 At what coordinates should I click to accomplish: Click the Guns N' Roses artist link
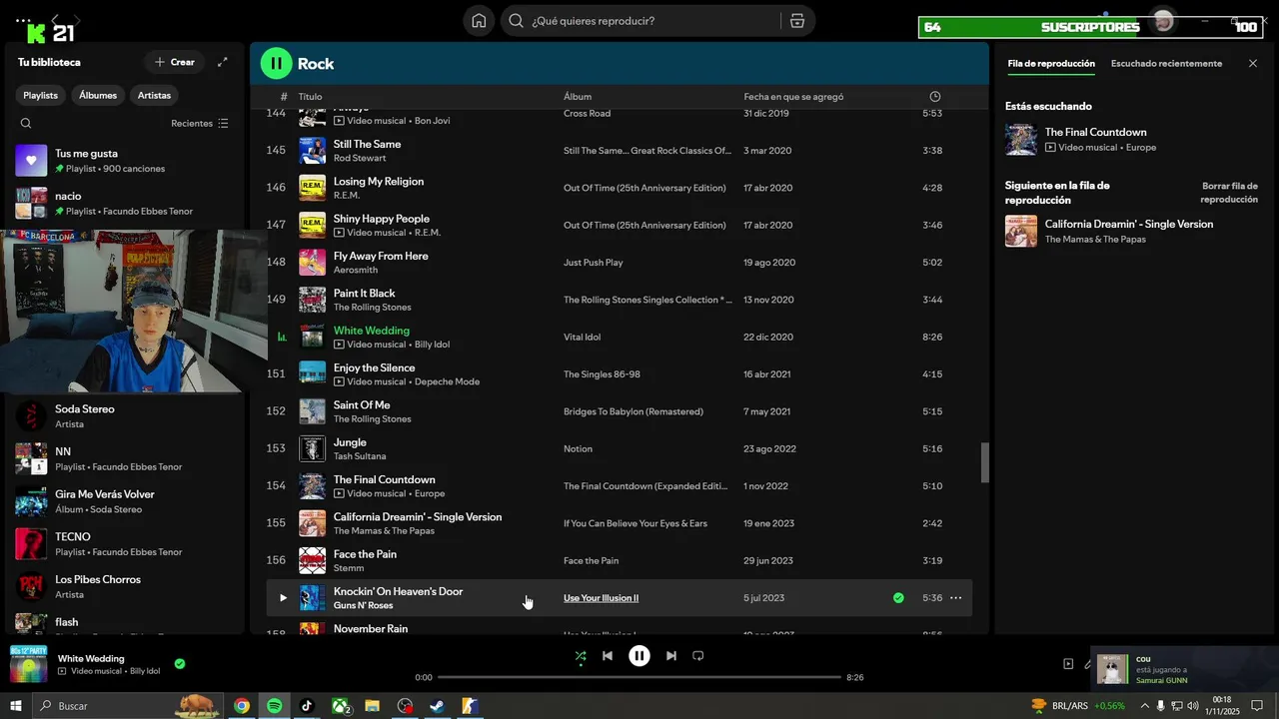point(363,606)
